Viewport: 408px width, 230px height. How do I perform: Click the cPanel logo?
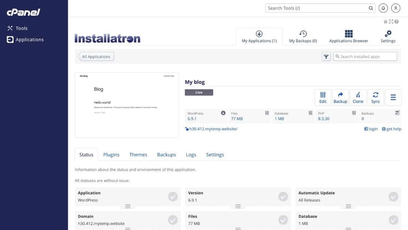(x=23, y=12)
